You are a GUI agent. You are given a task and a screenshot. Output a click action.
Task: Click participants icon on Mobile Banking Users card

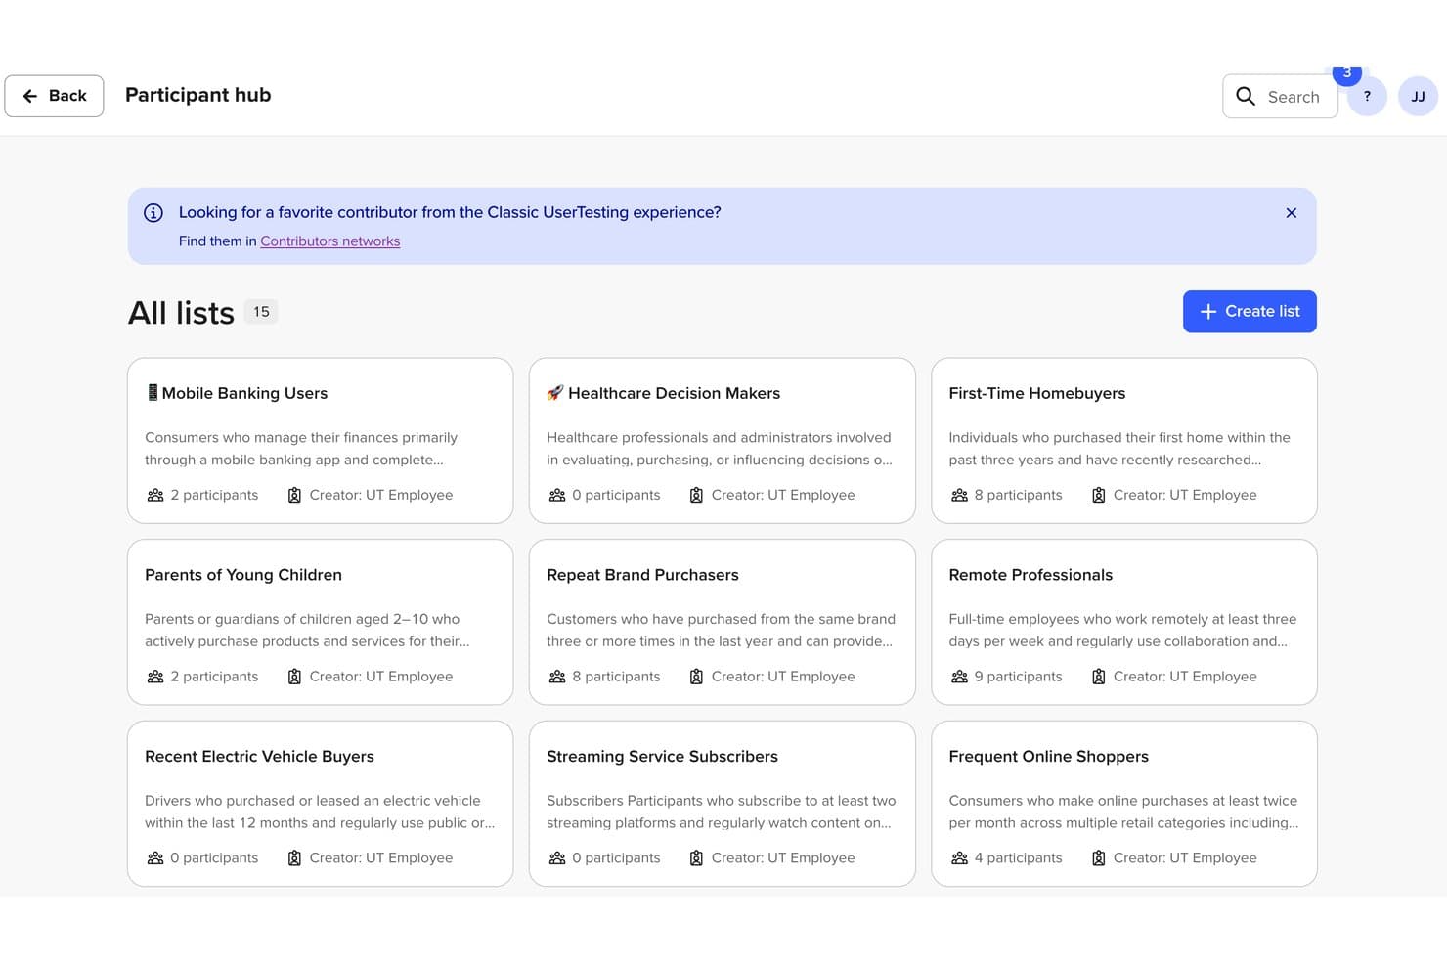pyautogui.click(x=155, y=495)
